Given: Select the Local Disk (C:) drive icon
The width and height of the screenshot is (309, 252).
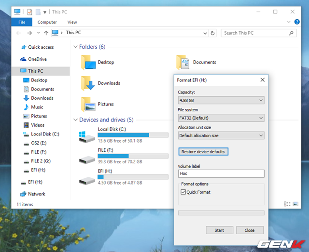Looking at the screenshot, I should [x=87, y=137].
